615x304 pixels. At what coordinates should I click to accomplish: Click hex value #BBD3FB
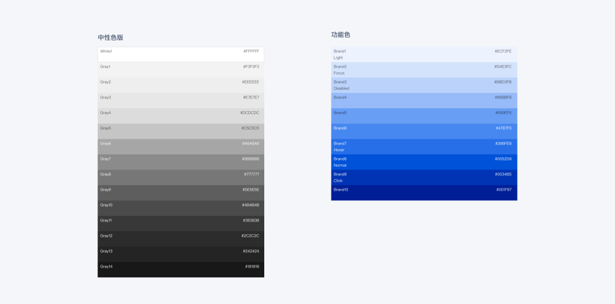click(x=503, y=82)
